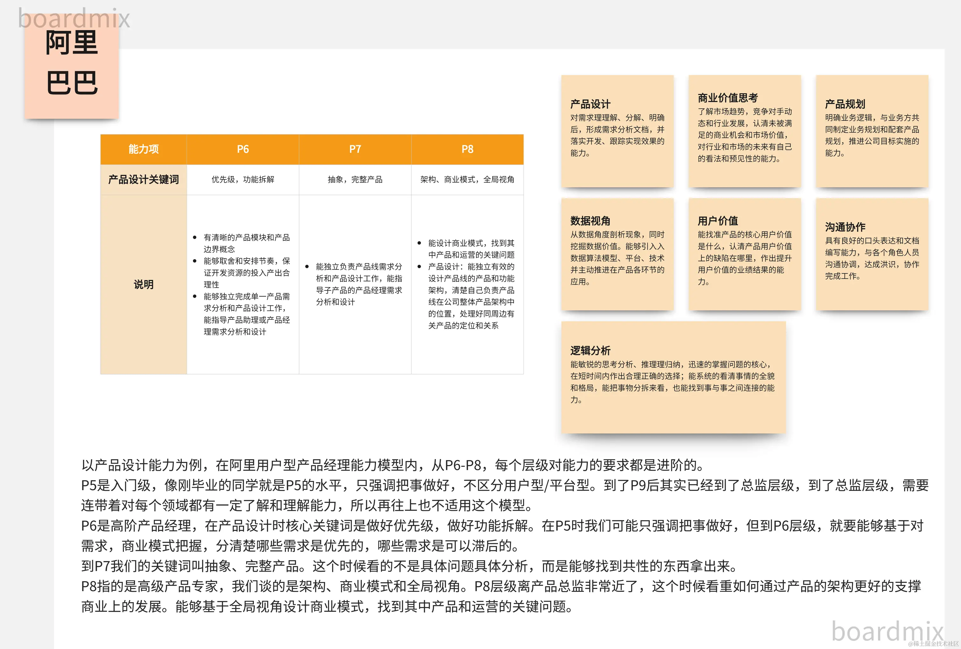Select the 沟通协作 sticky note
The width and height of the screenshot is (961, 649).
[872, 254]
